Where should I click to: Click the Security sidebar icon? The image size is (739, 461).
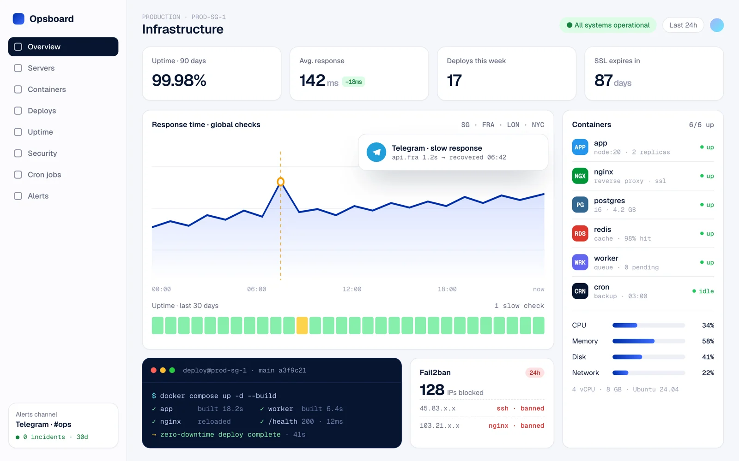[x=18, y=154]
